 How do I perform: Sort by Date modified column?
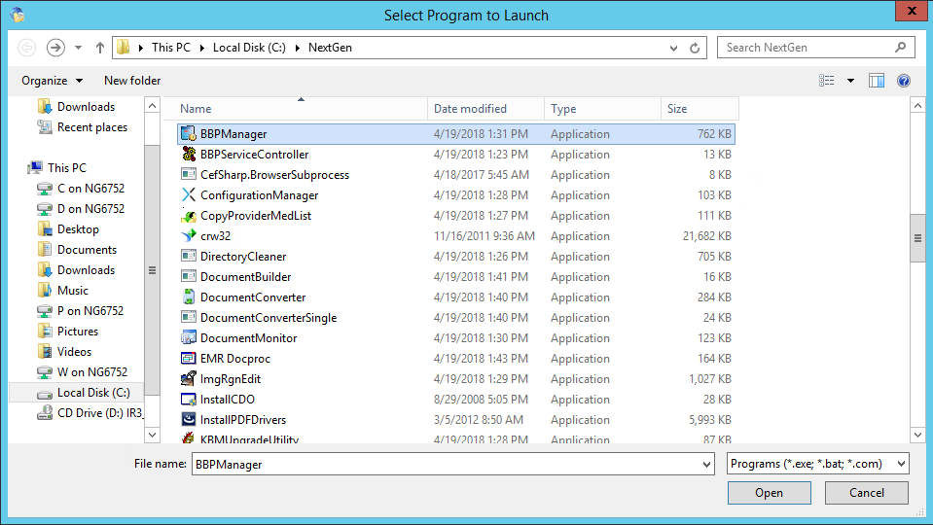point(485,108)
